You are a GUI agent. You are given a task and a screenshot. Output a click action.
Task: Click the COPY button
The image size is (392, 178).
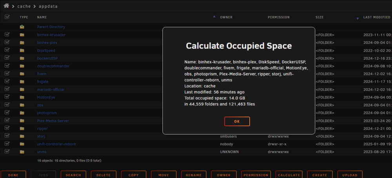(x=134, y=175)
